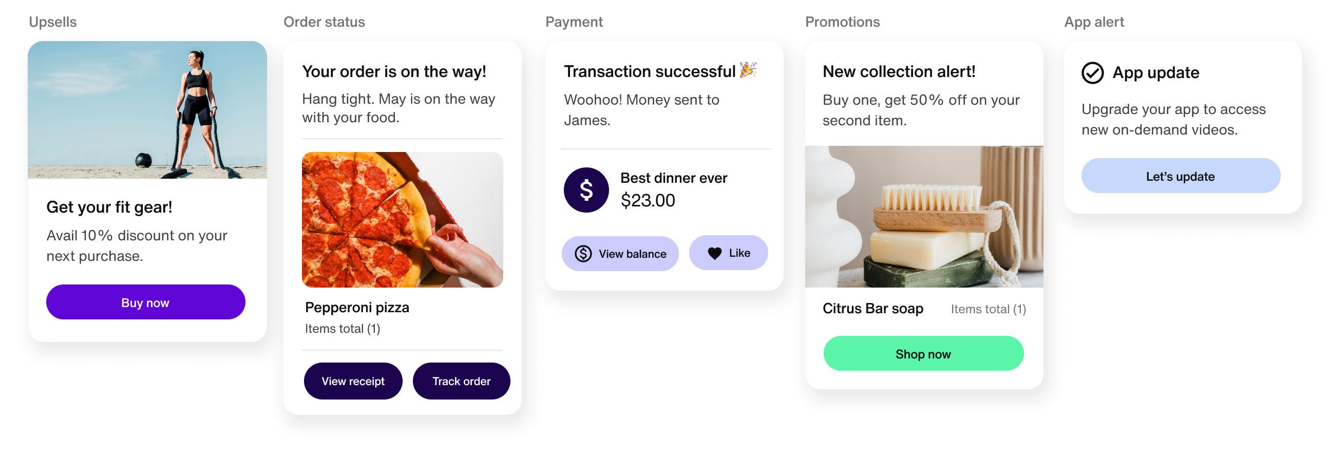This screenshot has height=456, width=1329.
Task: Click the Get your fit gear! heading
Action: tap(109, 207)
